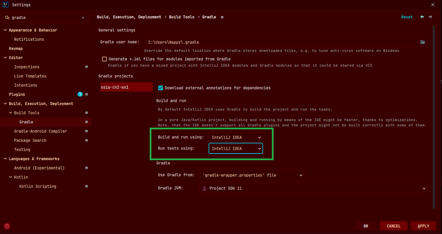
Task: Collapse the Kotlin node
Action: coord(11,177)
